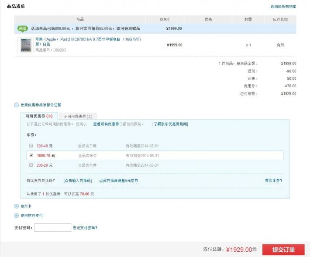The height and width of the screenshot is (257, 310).
Task: Click the 有实体券? link
Action: coord(273,180)
